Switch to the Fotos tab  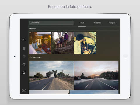(82, 23)
